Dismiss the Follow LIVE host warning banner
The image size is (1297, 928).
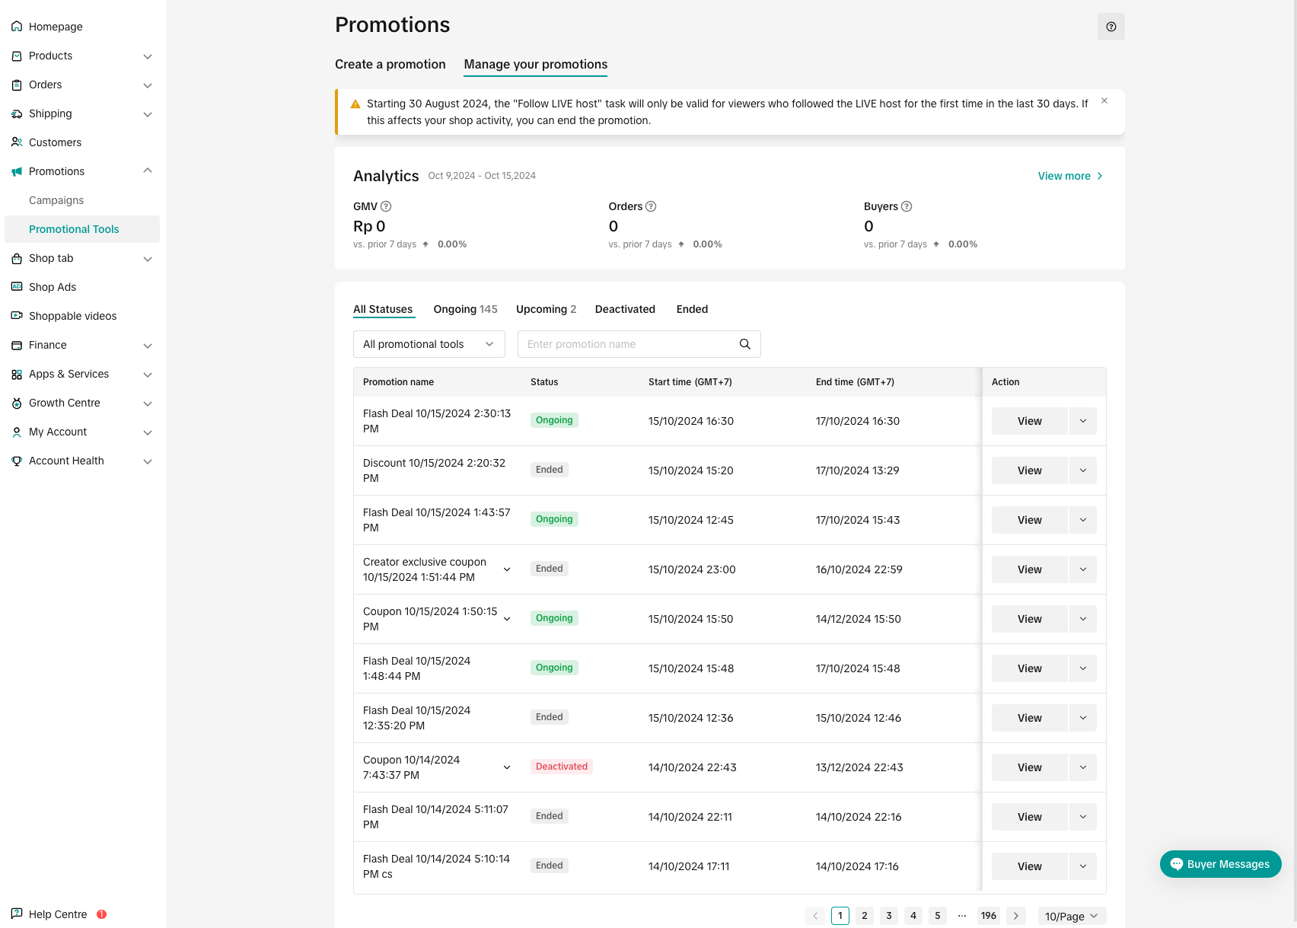pyautogui.click(x=1104, y=101)
